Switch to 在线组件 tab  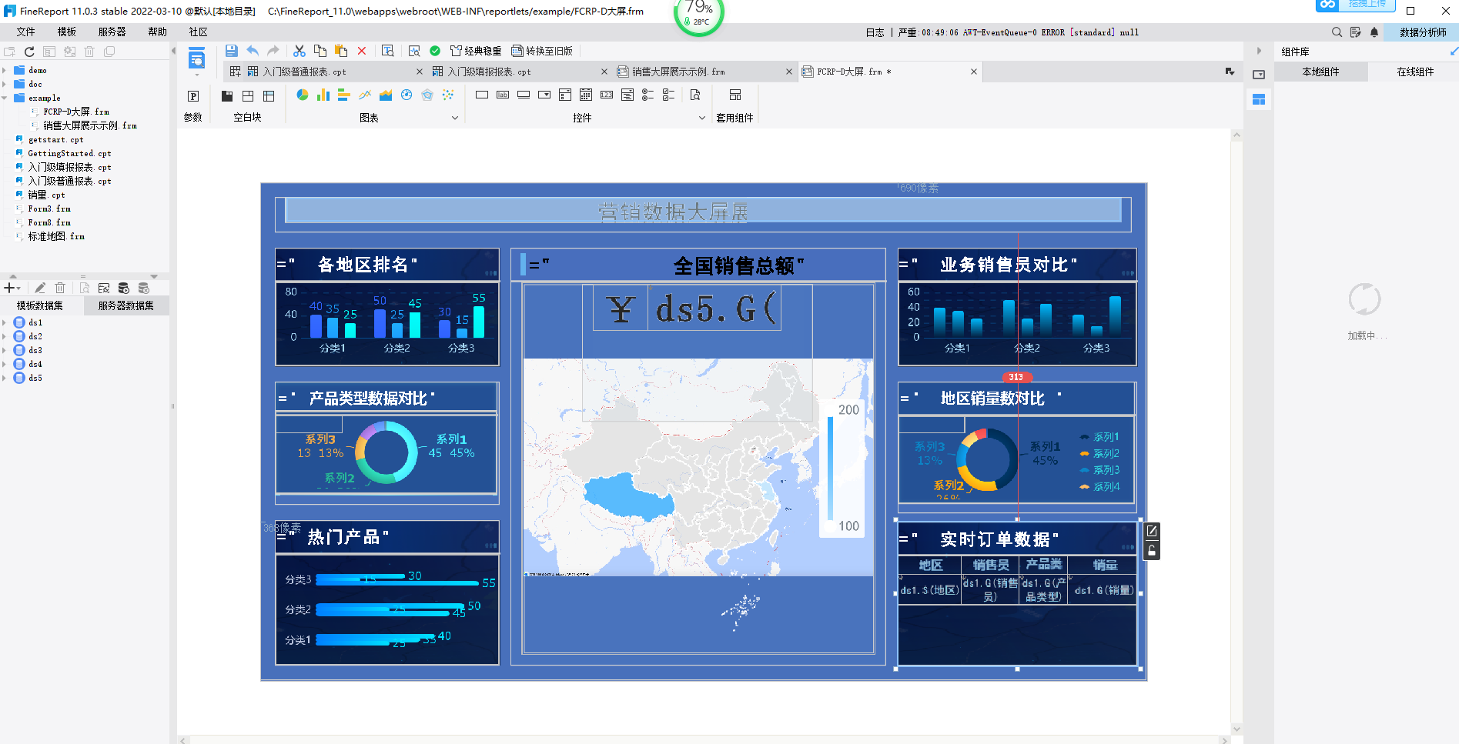point(1414,72)
